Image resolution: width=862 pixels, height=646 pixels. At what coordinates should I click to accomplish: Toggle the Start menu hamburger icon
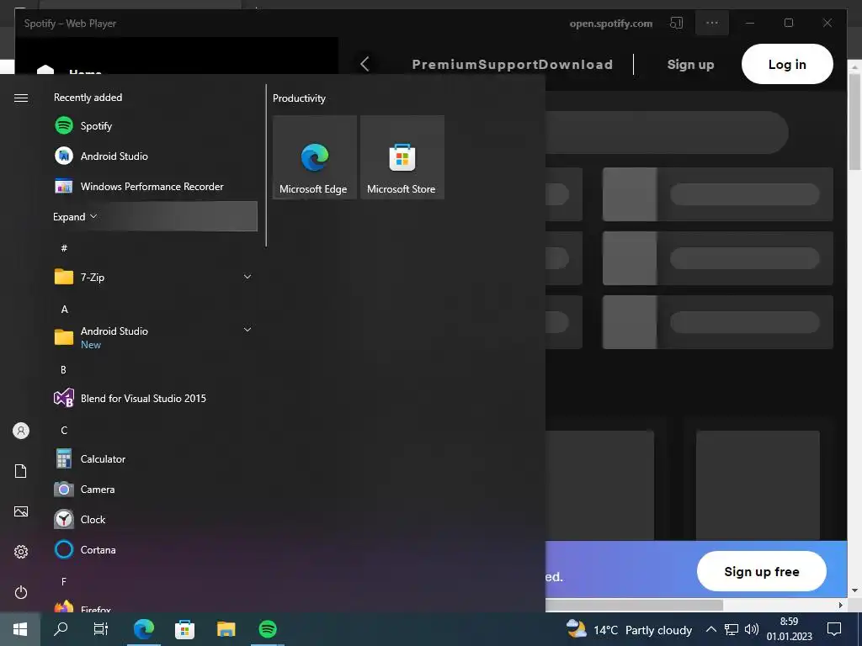point(21,98)
